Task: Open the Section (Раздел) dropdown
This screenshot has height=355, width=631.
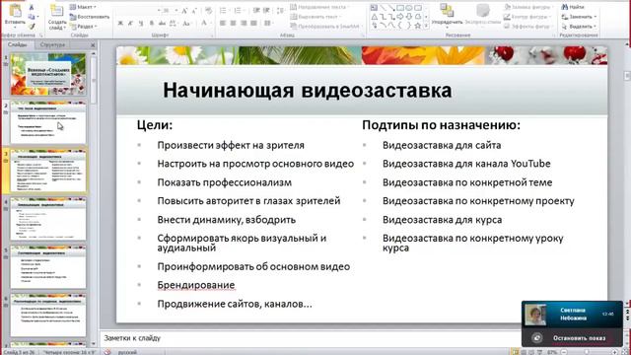Action: [x=83, y=27]
